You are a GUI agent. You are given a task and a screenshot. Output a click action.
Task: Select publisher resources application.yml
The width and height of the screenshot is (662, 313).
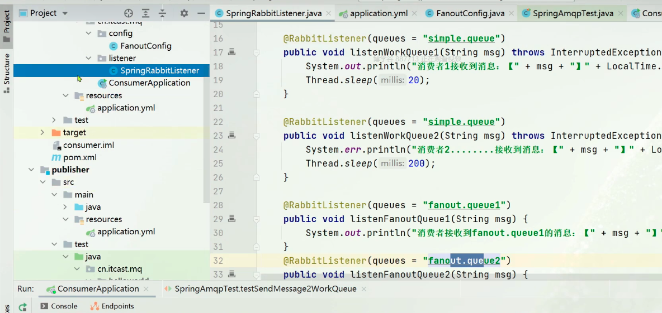click(x=126, y=232)
